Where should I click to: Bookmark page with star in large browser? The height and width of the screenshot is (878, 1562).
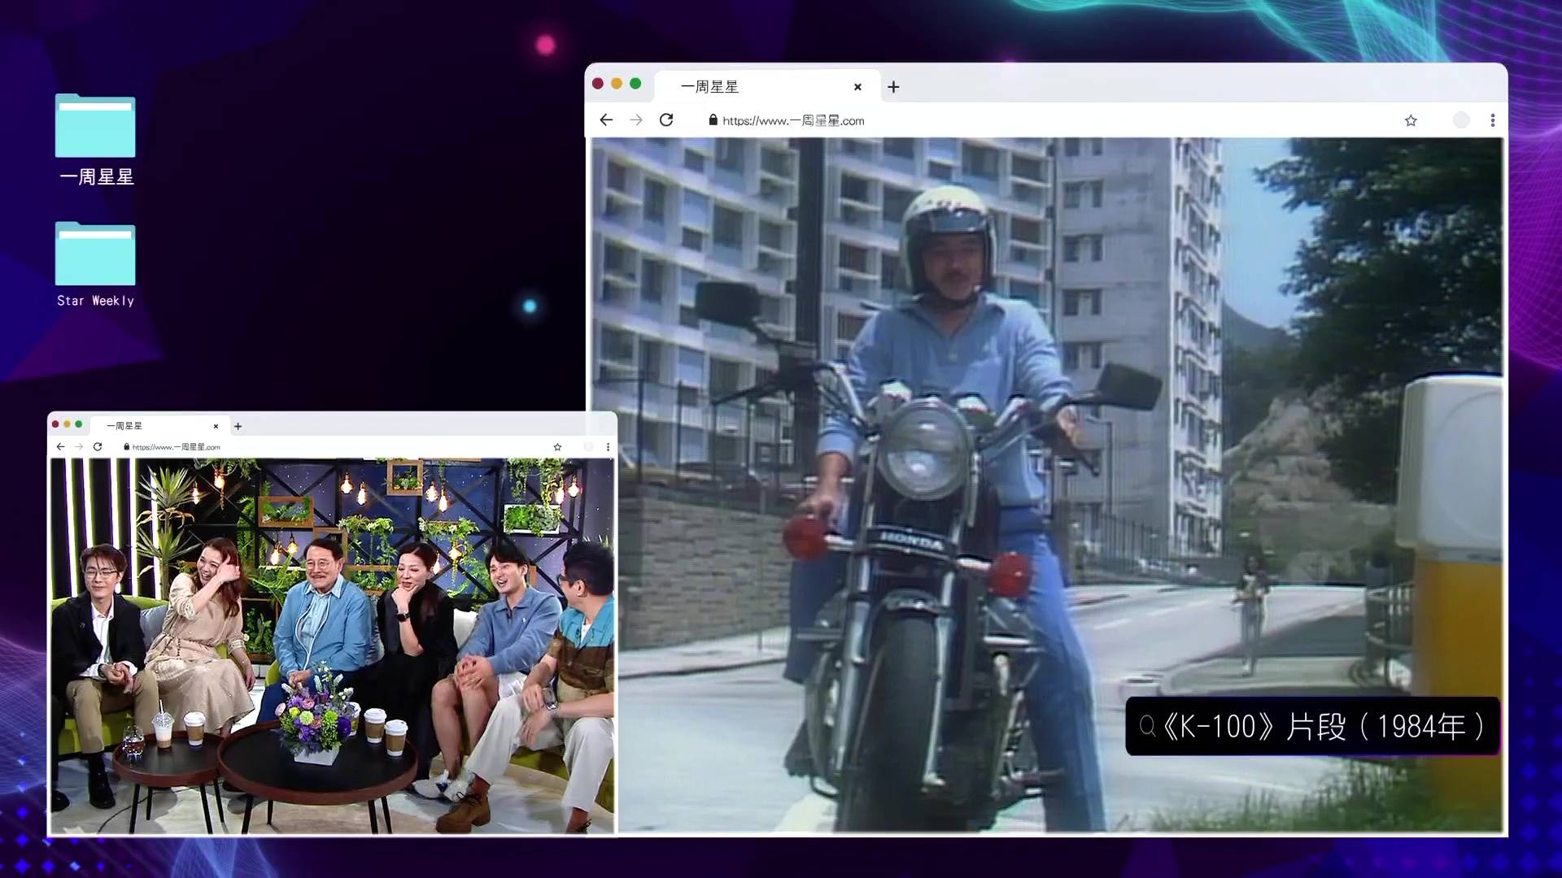pos(1411,120)
